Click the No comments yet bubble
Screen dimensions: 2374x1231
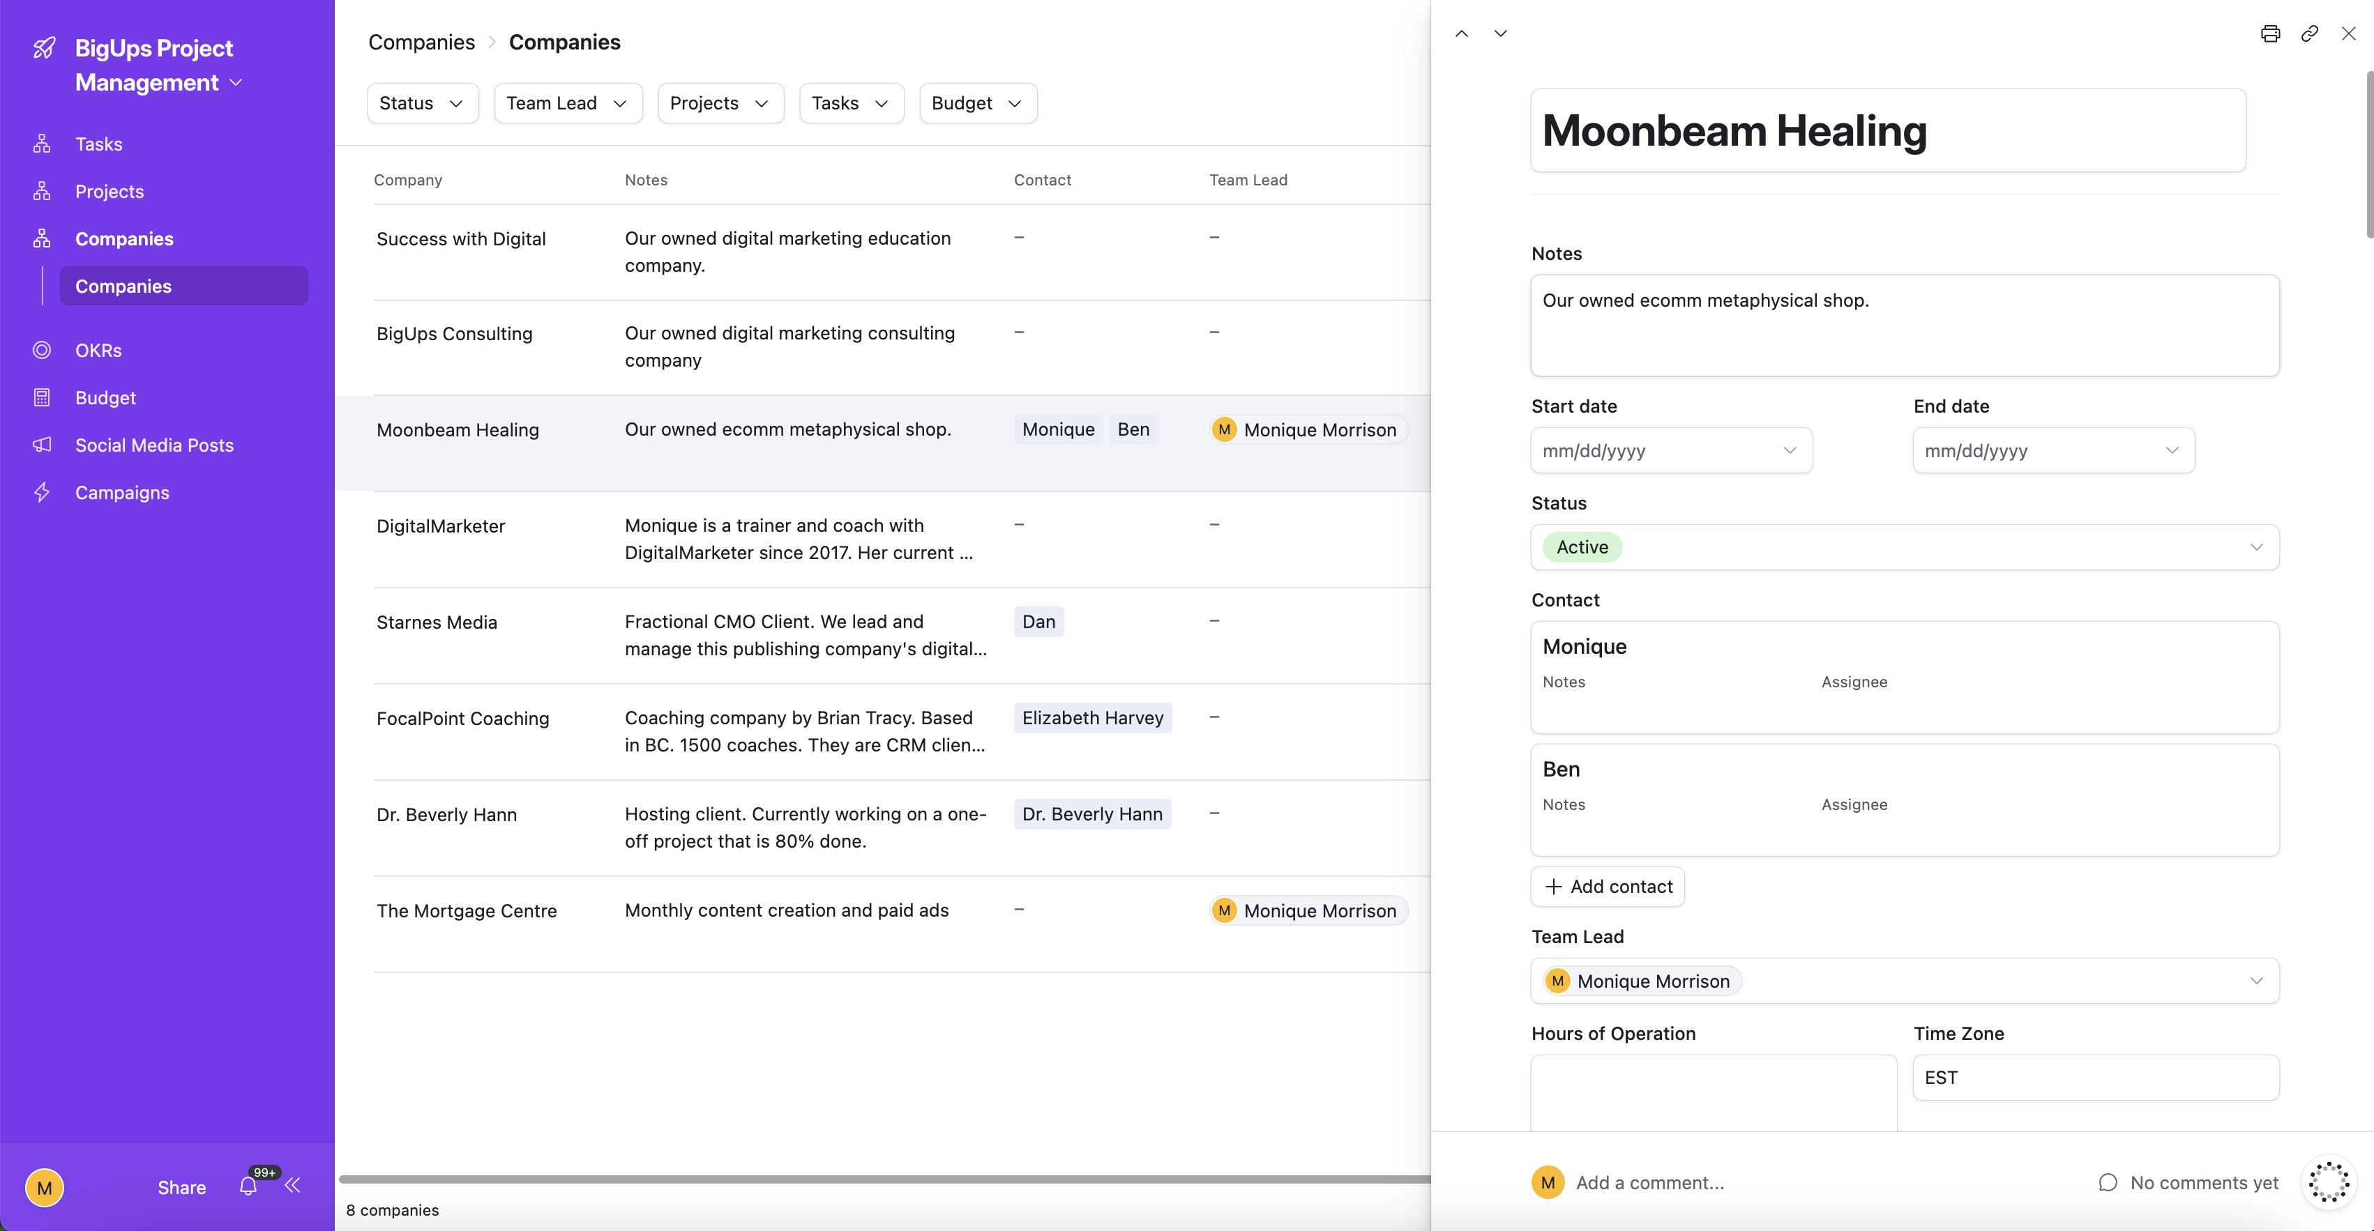tap(2188, 1182)
